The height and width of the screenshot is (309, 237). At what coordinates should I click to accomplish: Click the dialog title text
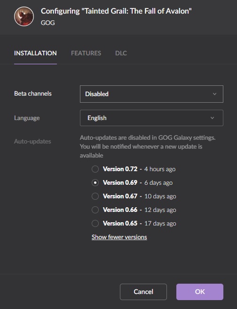[116, 11]
